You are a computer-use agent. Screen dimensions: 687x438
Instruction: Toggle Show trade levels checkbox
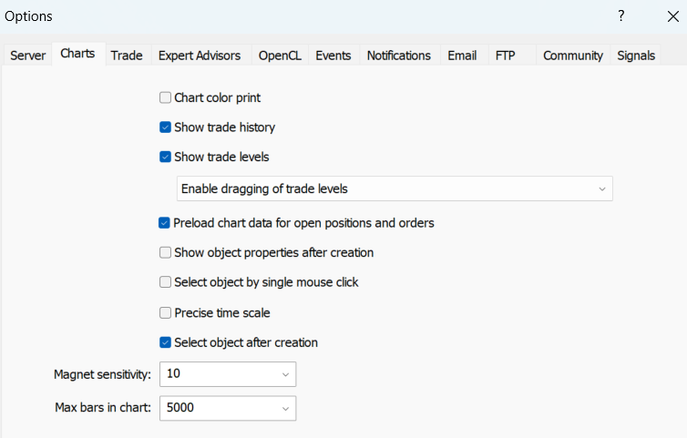[x=165, y=157]
